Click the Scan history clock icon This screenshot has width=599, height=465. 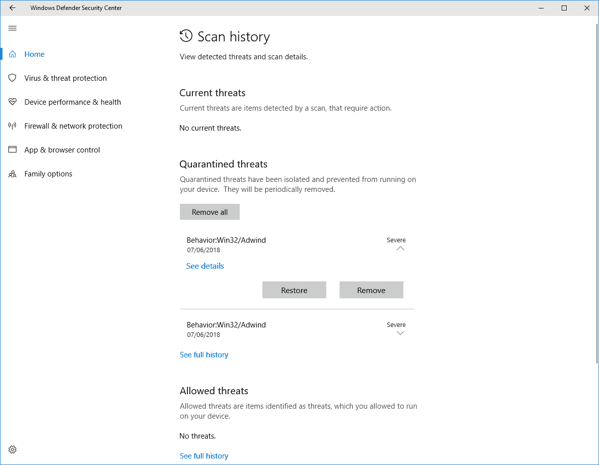[x=186, y=36]
